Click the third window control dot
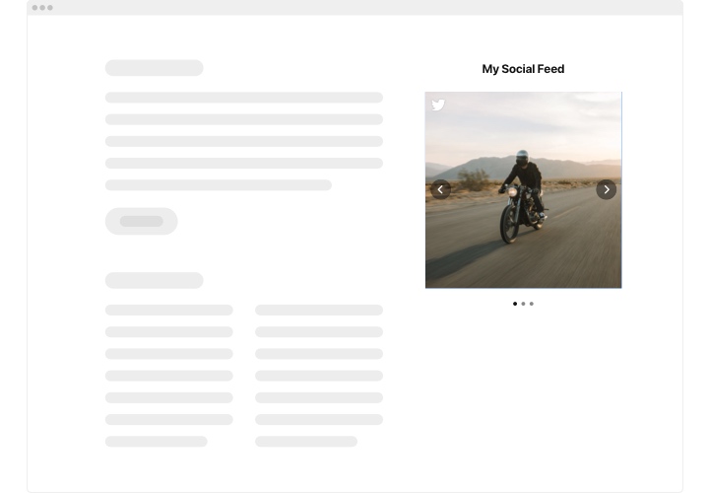 pos(50,8)
